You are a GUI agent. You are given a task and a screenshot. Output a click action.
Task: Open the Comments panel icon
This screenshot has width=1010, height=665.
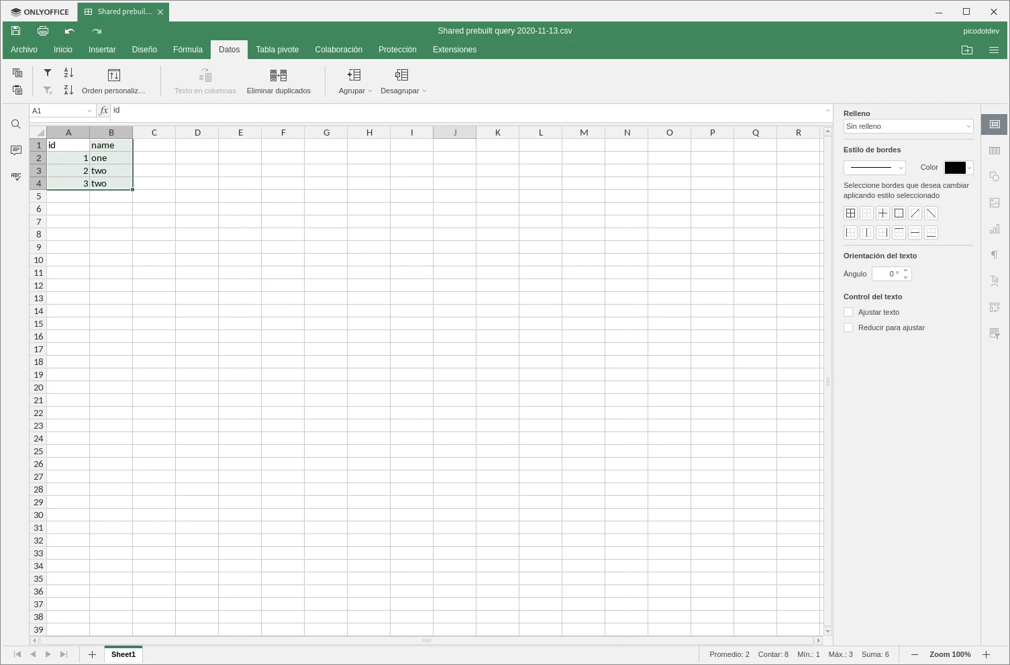[16, 150]
